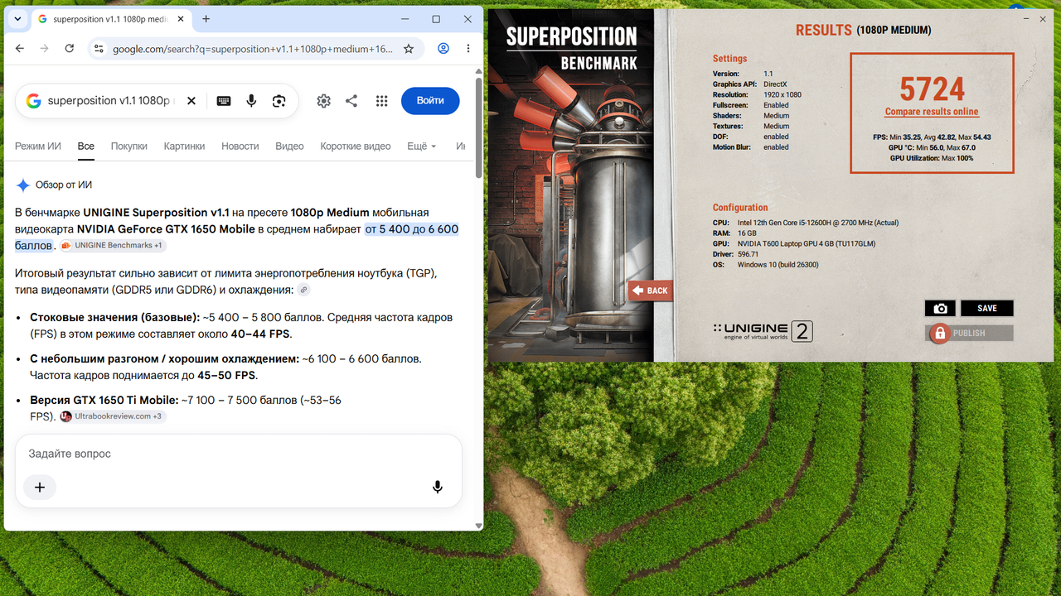Open the Видео results tab
This screenshot has height=596, width=1061.
[x=289, y=147]
